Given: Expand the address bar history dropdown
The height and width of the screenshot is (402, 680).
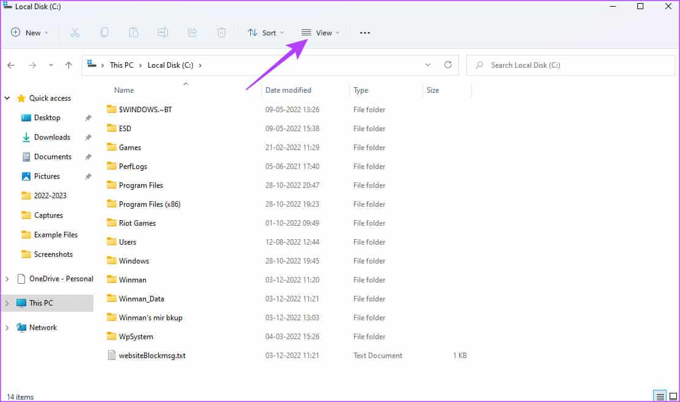Looking at the screenshot, I should pyautogui.click(x=428, y=65).
